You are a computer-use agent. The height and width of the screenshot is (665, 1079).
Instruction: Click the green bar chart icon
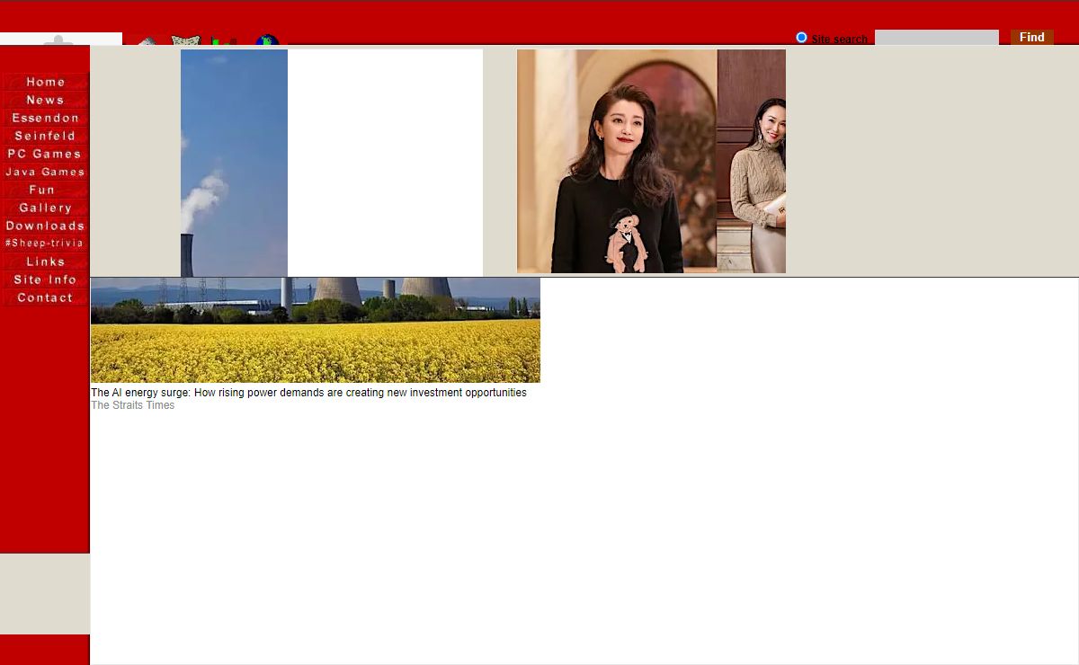(x=224, y=41)
